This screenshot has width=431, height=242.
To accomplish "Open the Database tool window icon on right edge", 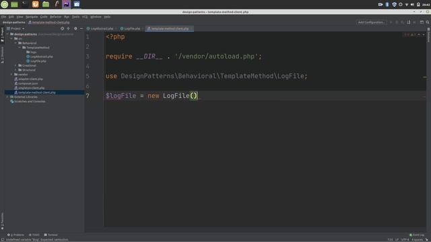I will (428, 35).
